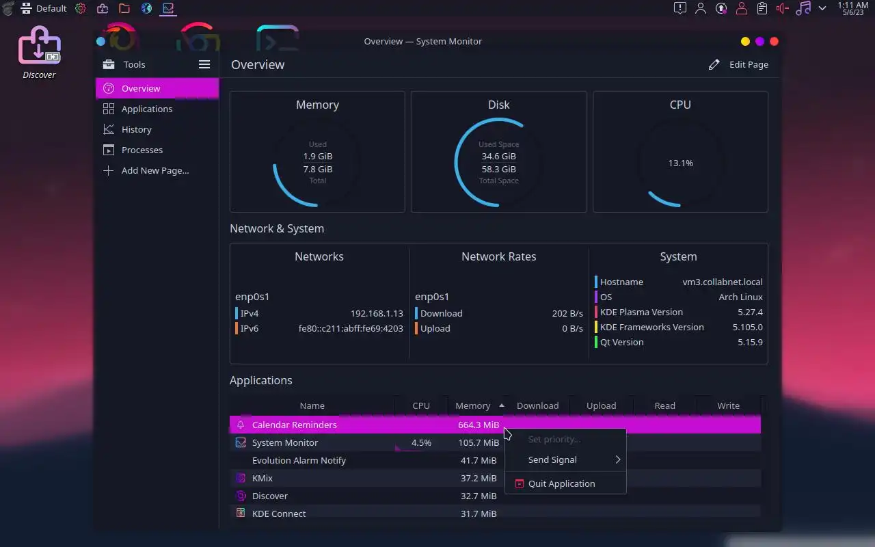Expand the hidden system tray icons arrow
The height and width of the screenshot is (547, 875).
click(x=822, y=8)
